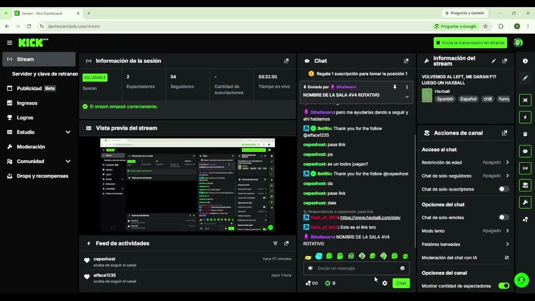The height and width of the screenshot is (301, 535).
Task: Open Chat de solo-seguidores options
Action: [x=465, y=176]
